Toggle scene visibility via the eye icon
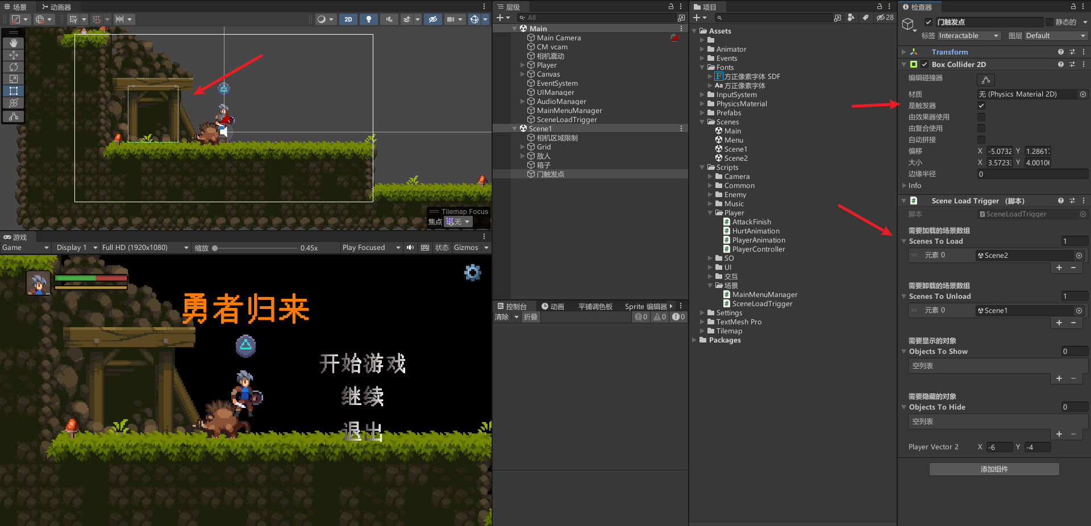Screen dimensions: 1091x526 [433, 19]
